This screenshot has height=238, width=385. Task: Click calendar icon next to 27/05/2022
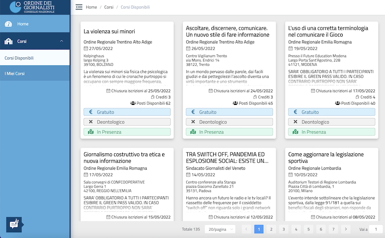coord(86,49)
